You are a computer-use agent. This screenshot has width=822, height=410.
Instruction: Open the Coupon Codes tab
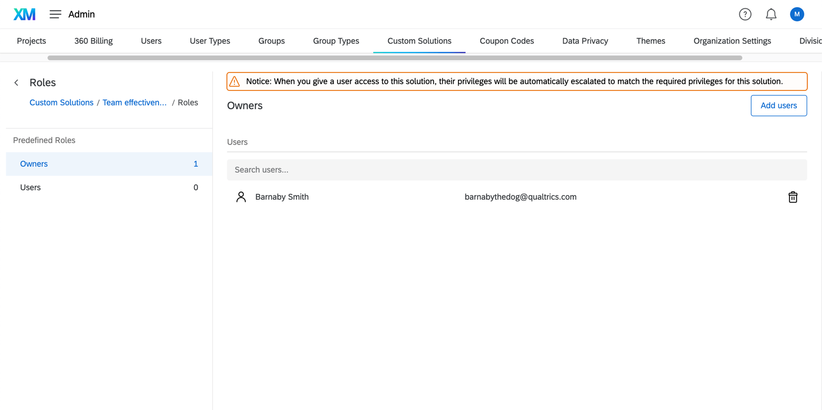(507, 41)
